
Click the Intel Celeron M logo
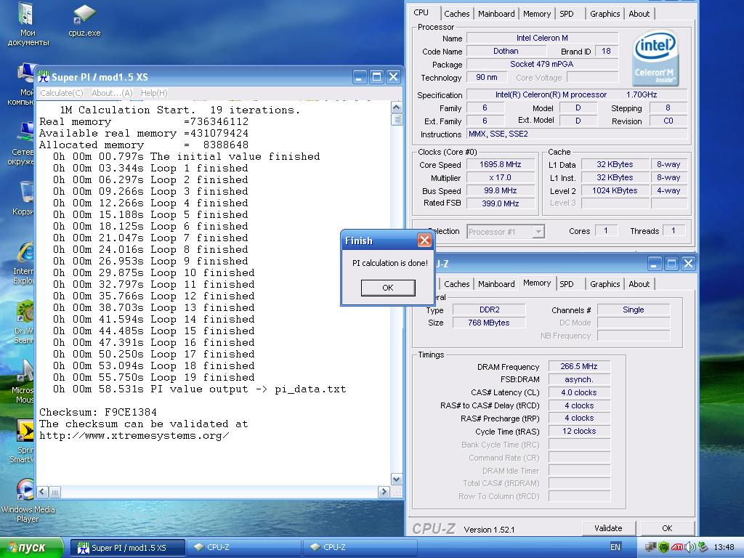655,58
